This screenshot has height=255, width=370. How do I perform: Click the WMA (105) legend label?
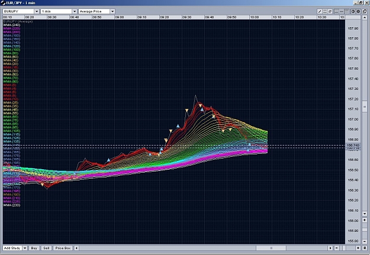(x=12, y=131)
